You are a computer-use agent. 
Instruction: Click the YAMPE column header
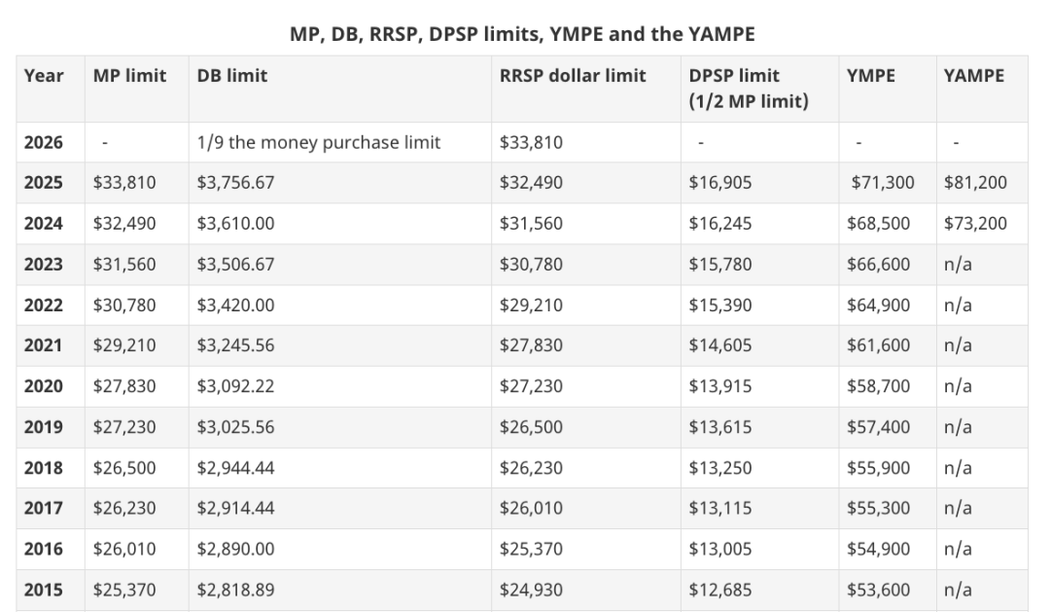(973, 76)
